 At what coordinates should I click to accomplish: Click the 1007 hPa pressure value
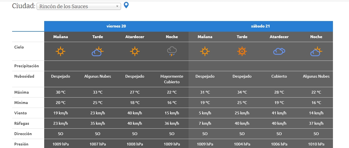click(x=98, y=144)
